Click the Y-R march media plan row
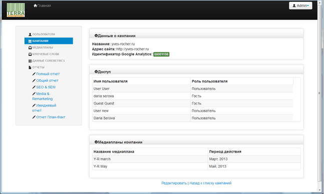The width and height of the screenshot is (324, 194). [x=196, y=159]
